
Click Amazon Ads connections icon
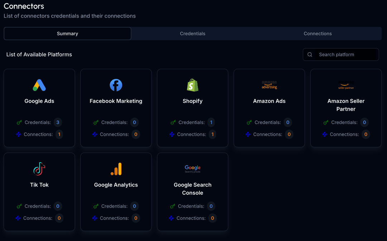248,134
